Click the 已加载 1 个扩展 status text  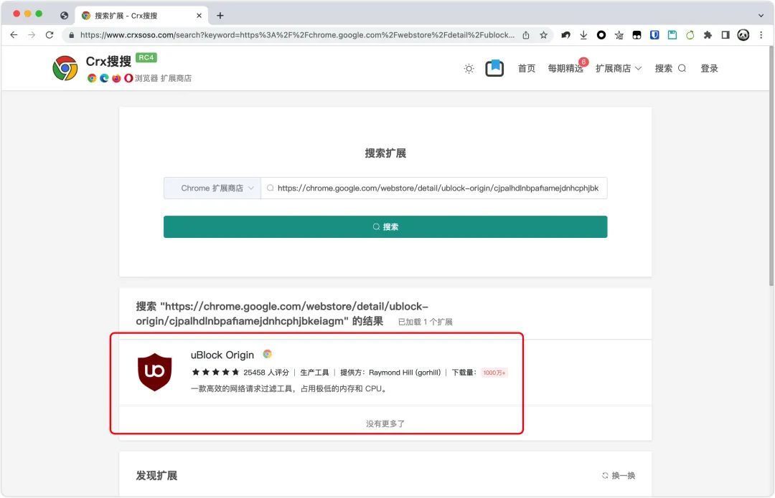click(x=426, y=322)
